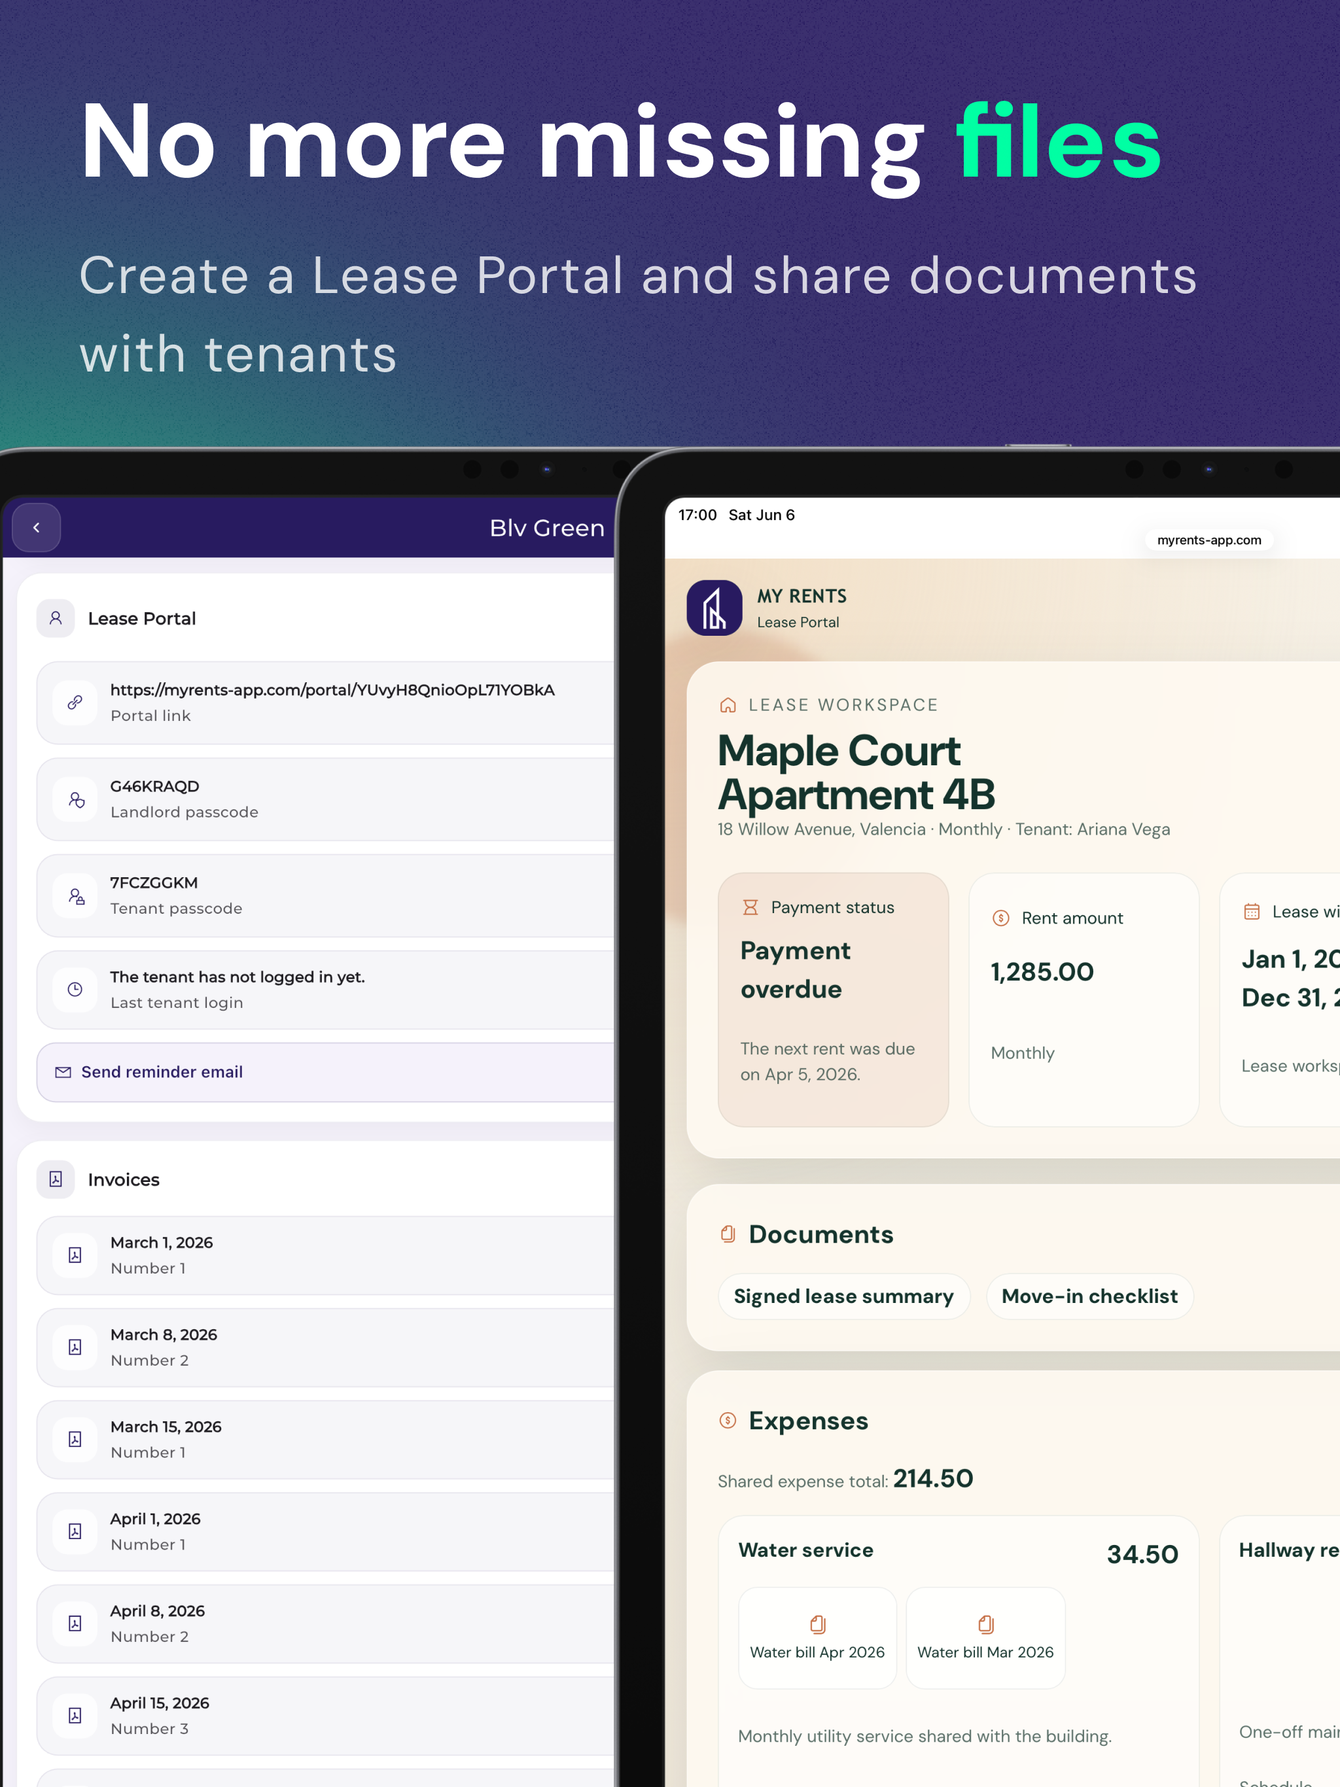Click the Blv Green header title

coord(547,528)
